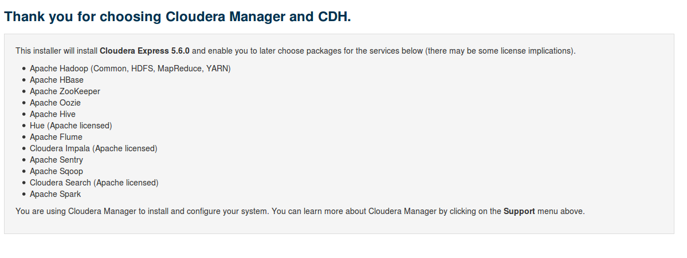This screenshot has width=687, height=258.
Task: Select the Apache Hadoop list item
Action: 130,68
